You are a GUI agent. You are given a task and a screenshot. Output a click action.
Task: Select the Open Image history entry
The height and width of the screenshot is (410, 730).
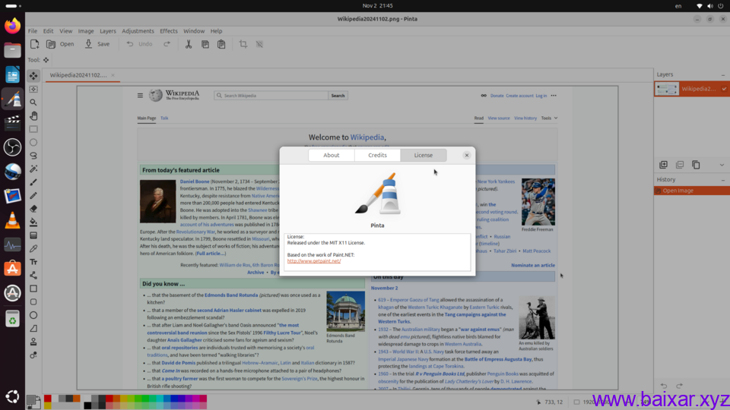pos(678,191)
